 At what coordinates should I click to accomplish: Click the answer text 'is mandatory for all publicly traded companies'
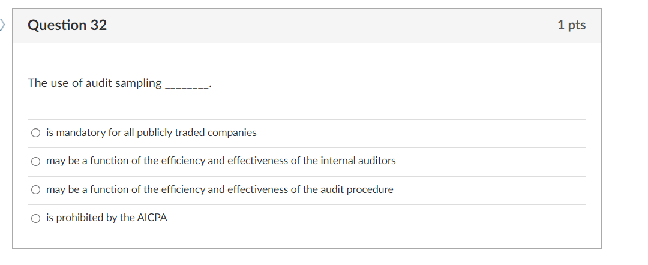[x=151, y=132]
